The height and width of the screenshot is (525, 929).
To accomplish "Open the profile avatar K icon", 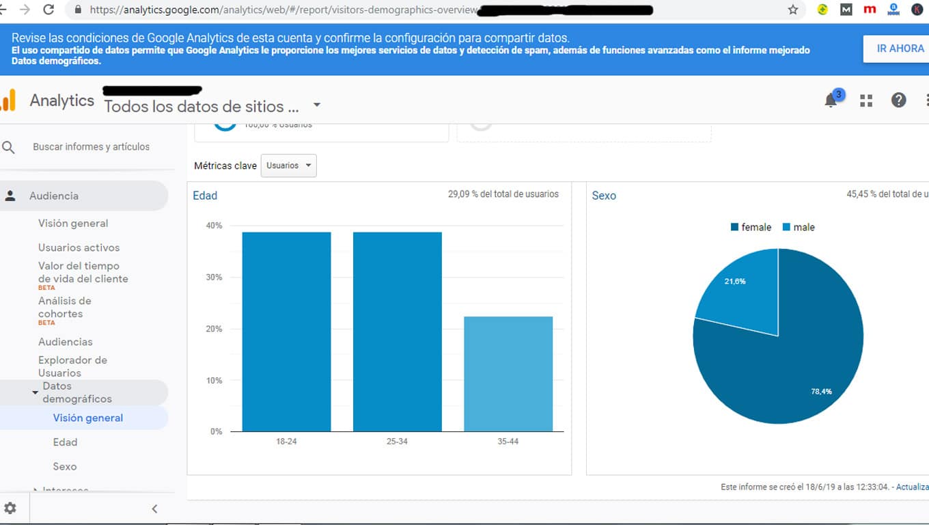I will [x=917, y=10].
